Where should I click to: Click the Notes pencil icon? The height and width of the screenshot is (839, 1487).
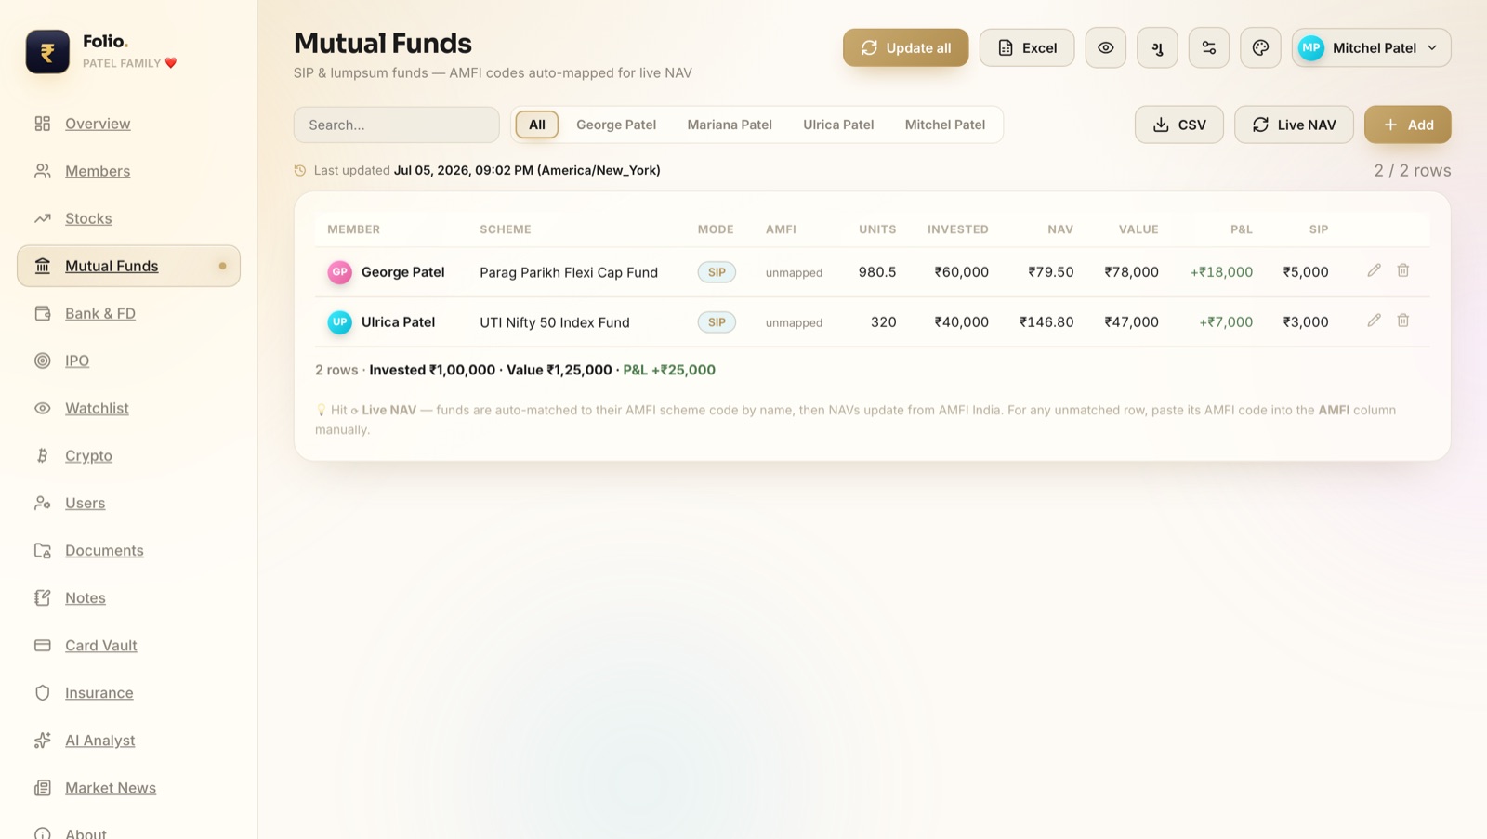pos(43,597)
